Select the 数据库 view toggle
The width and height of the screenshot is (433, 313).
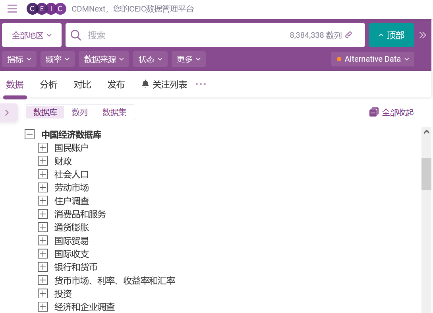point(44,112)
